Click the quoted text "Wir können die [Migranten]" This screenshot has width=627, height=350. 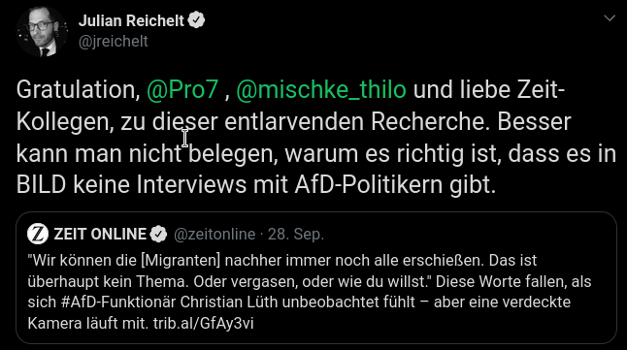[x=124, y=261]
